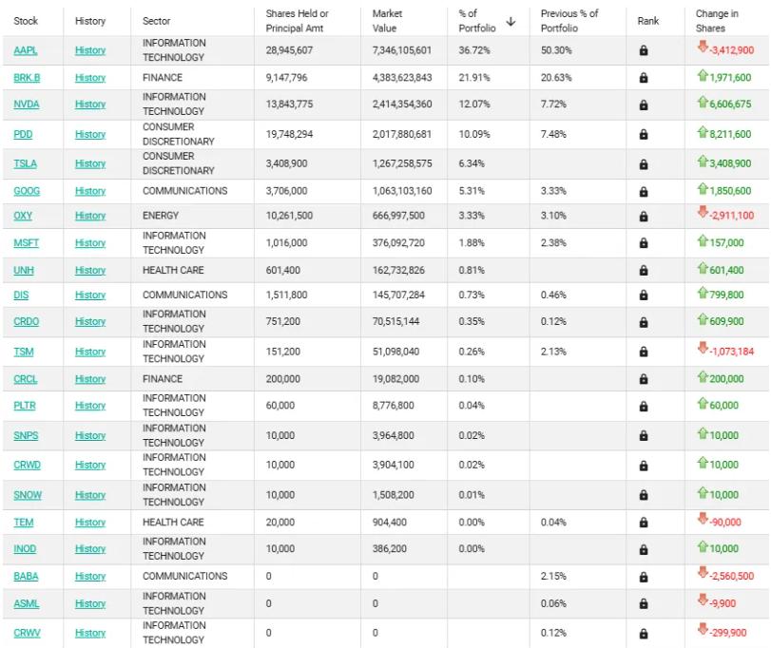Screen dimensions: 771x648
Task: Click red down arrow for AAPL shares change
Action: click(703, 47)
